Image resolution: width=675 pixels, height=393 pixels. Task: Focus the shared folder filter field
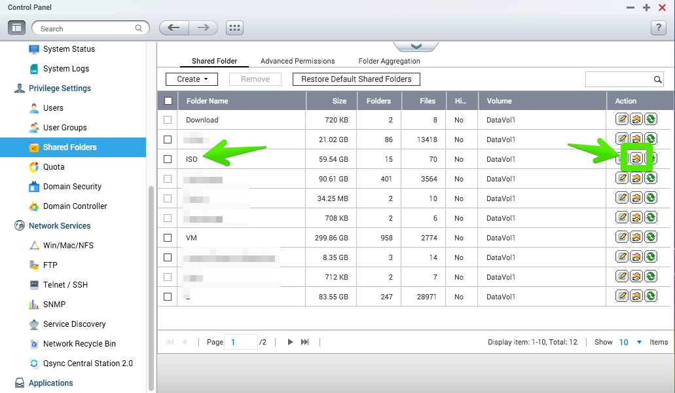(x=624, y=79)
